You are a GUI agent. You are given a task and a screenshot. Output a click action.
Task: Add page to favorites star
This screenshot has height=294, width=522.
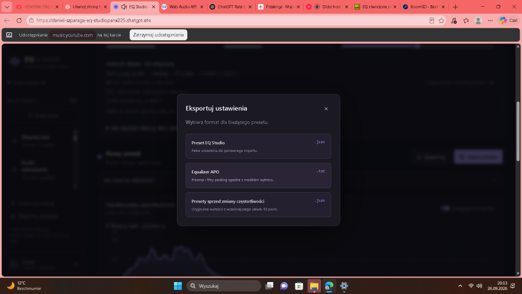point(442,21)
